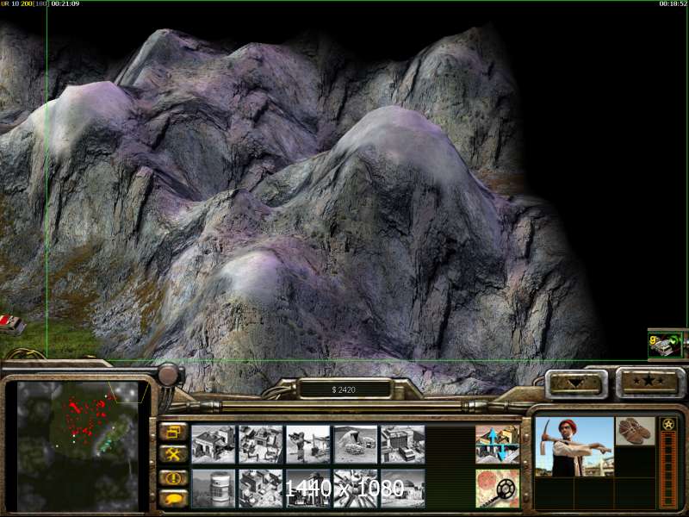Image resolution: width=689 pixels, height=517 pixels.
Task: Click the 00:21:09 timer text
Action: tap(65, 3)
